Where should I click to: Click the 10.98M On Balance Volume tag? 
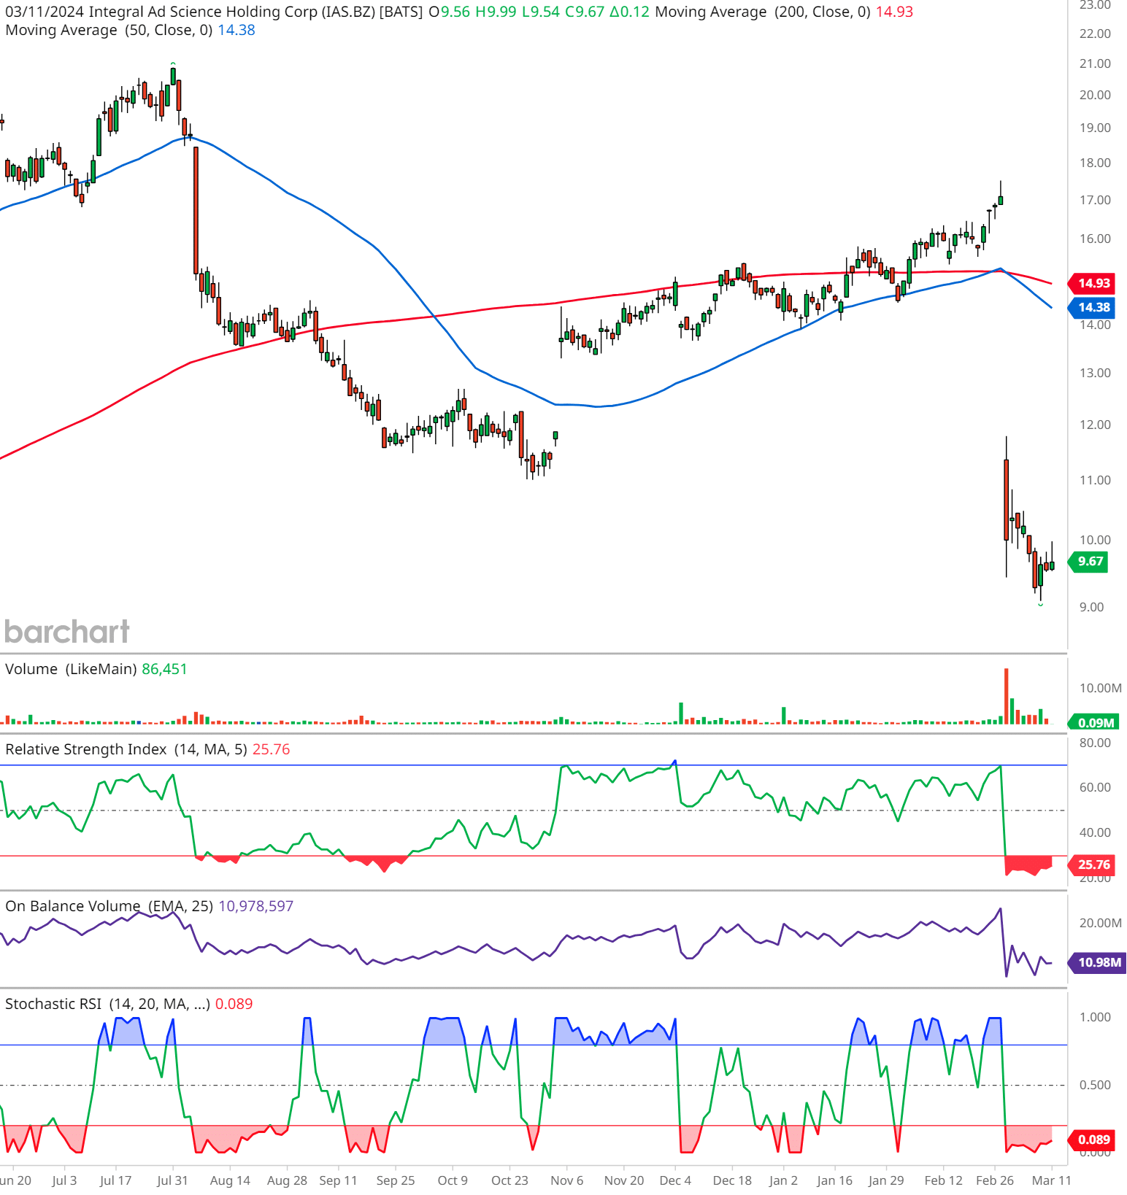coord(1098,962)
